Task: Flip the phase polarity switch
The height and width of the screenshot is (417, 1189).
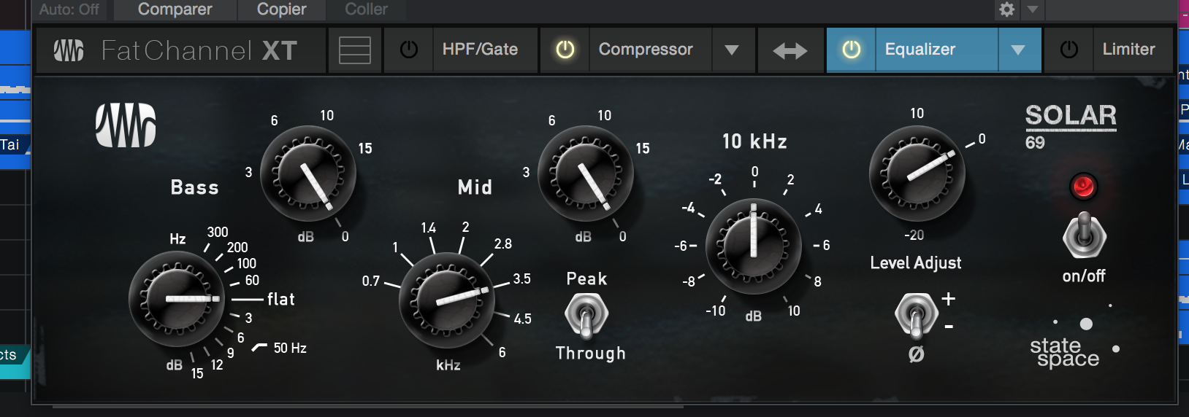Action: coord(915,315)
